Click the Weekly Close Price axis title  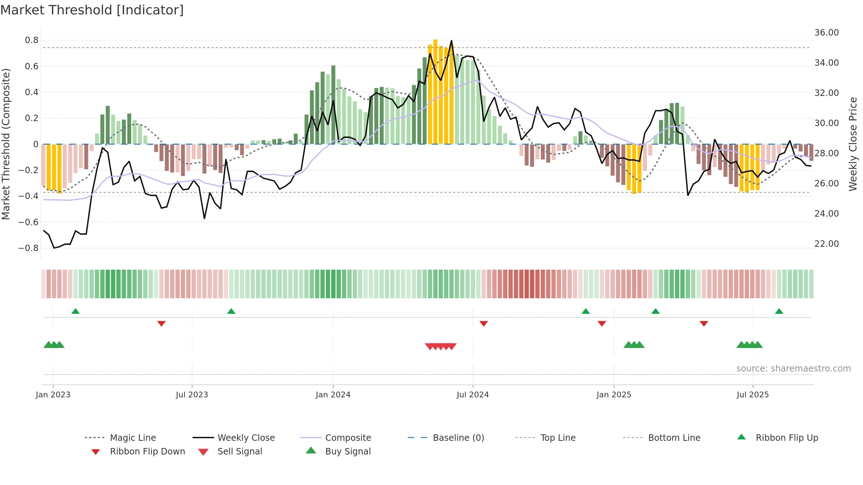(x=853, y=144)
